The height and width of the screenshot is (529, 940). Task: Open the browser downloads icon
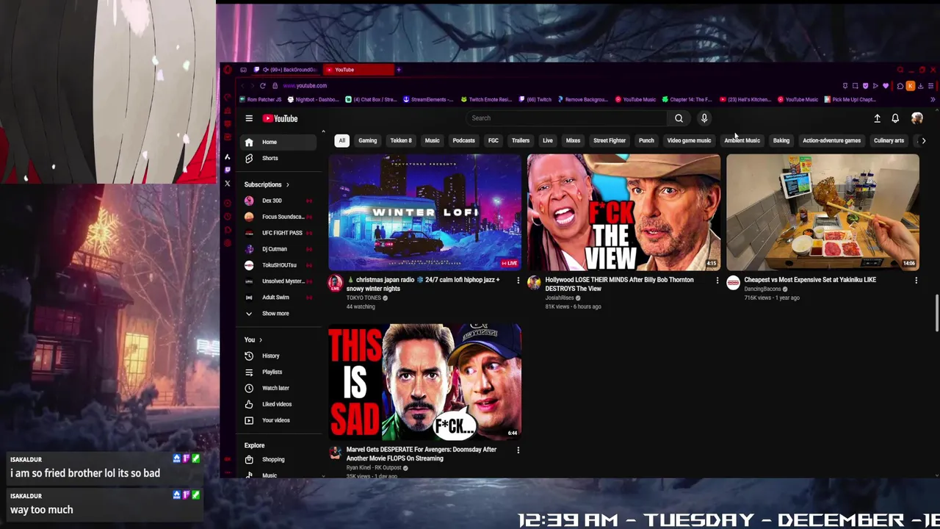[920, 86]
